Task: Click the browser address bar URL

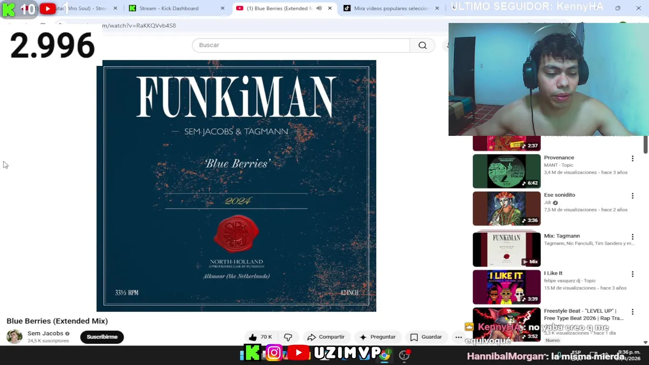Action: point(139,25)
